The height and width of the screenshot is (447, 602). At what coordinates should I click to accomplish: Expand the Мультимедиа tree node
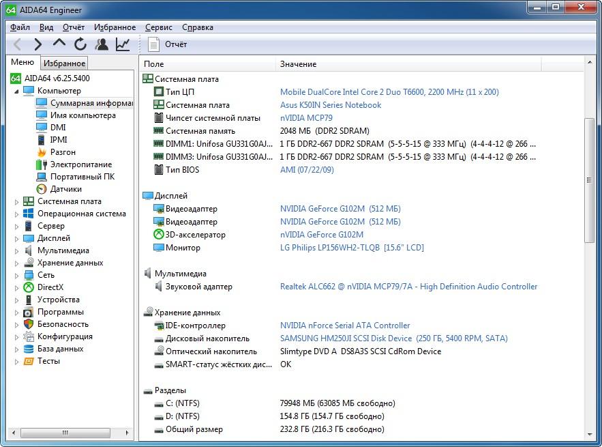(16, 251)
